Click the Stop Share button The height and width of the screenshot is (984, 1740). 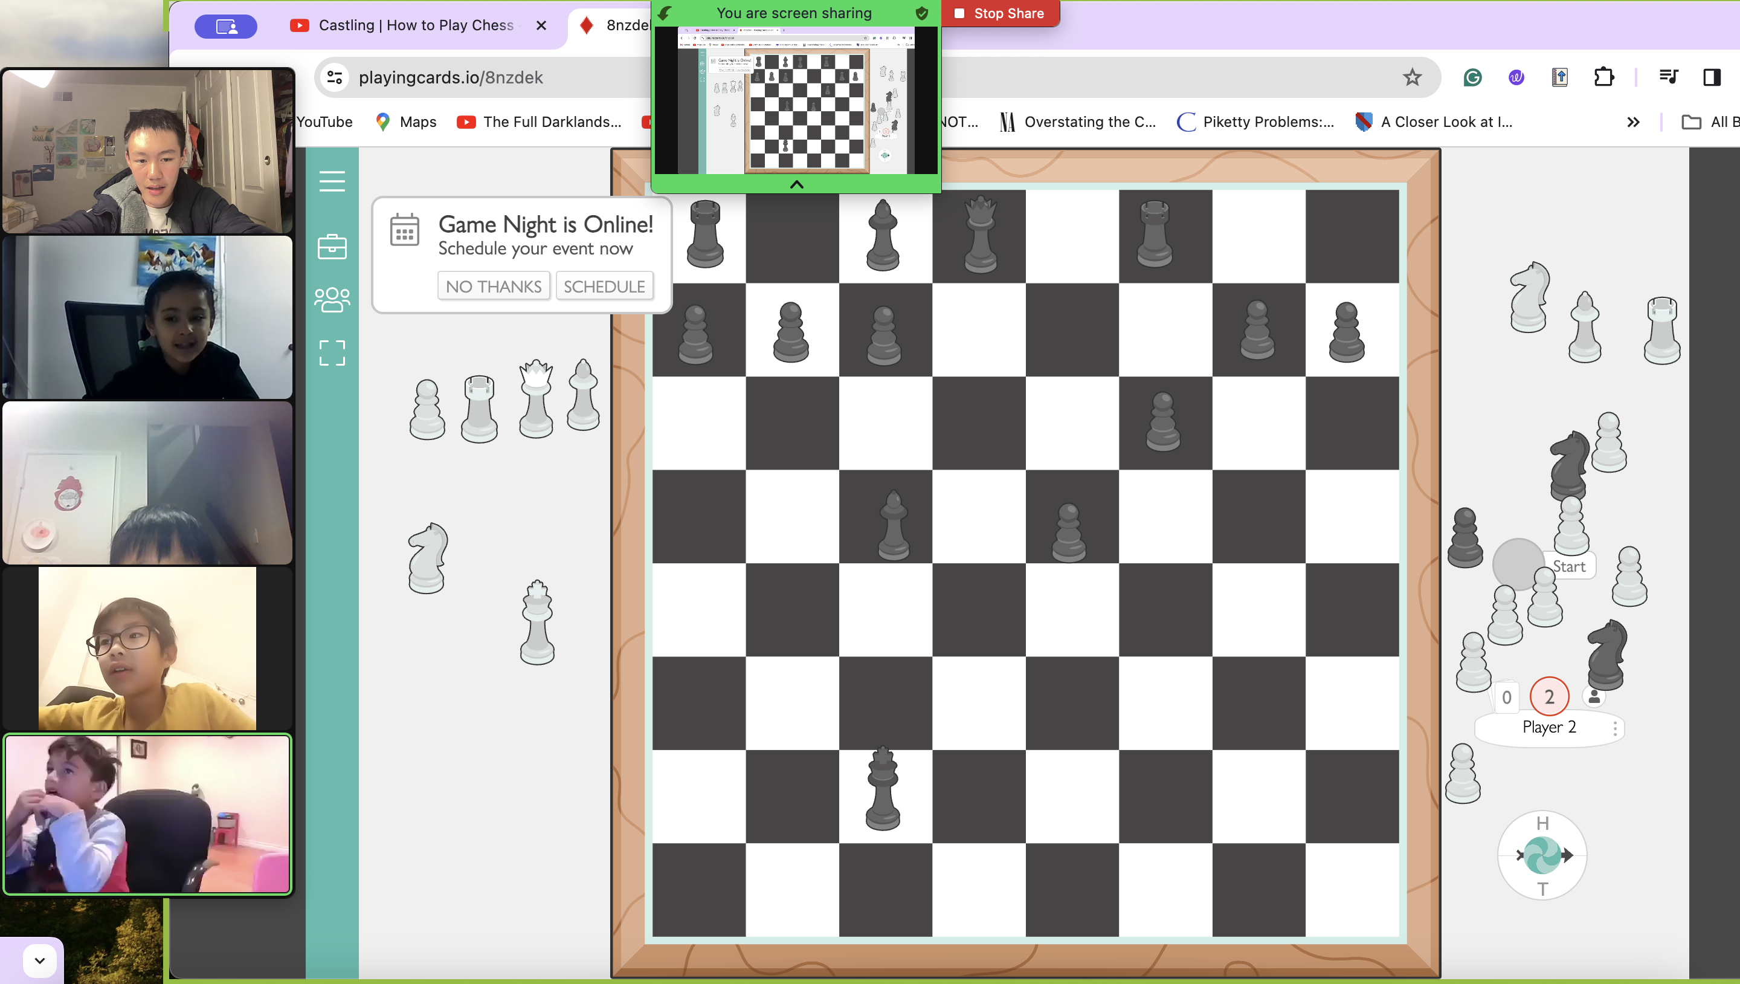(1000, 13)
